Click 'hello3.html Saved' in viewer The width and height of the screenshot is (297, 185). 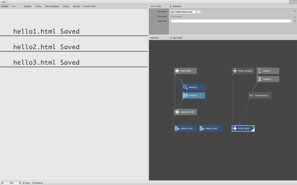[46, 62]
